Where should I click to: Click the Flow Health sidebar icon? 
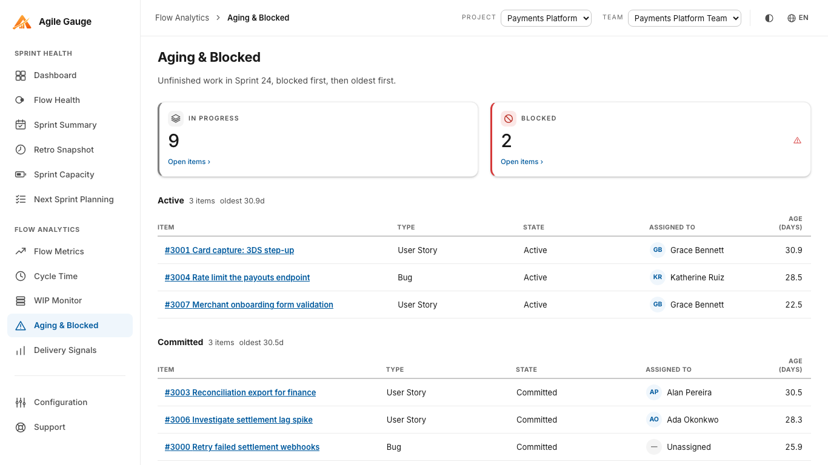(21, 101)
